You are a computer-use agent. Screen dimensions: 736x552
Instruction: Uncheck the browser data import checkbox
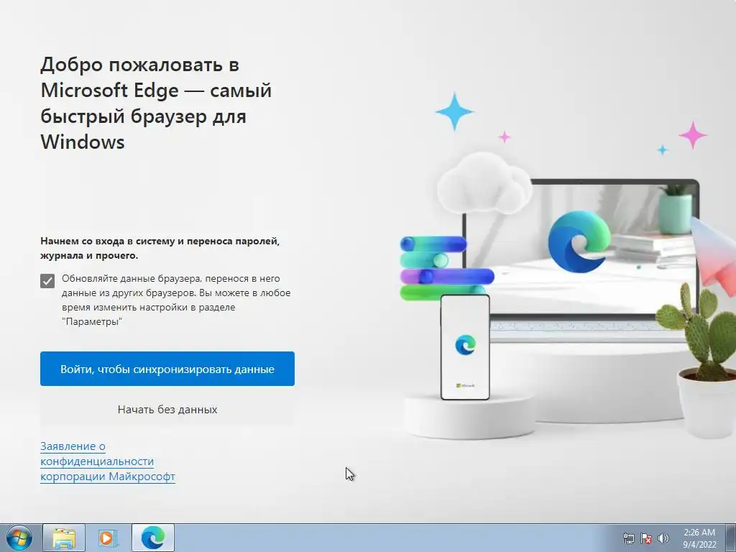[47, 281]
